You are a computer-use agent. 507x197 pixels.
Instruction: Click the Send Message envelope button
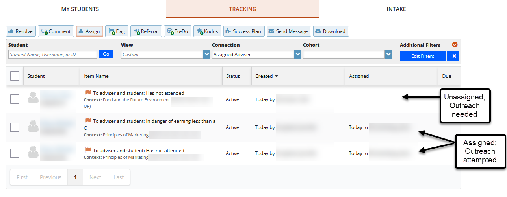(x=287, y=31)
